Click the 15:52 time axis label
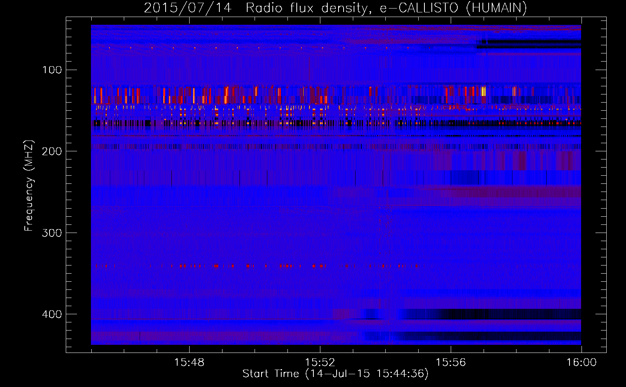The height and width of the screenshot is (387, 626). 320,363
